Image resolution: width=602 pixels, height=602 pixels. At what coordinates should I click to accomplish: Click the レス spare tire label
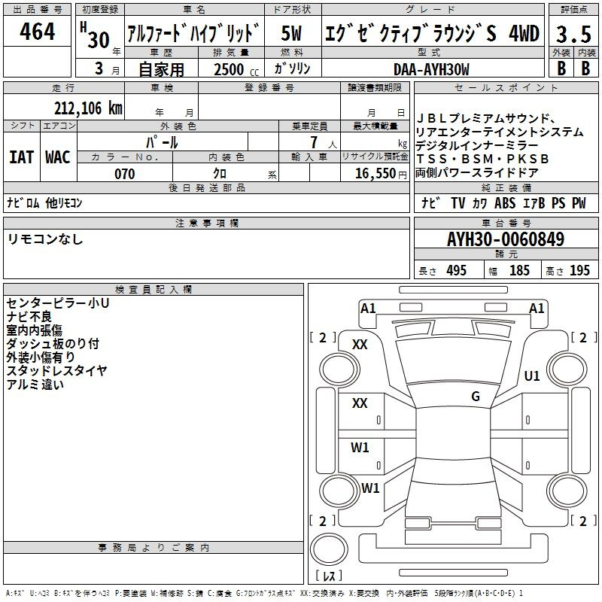329,575
